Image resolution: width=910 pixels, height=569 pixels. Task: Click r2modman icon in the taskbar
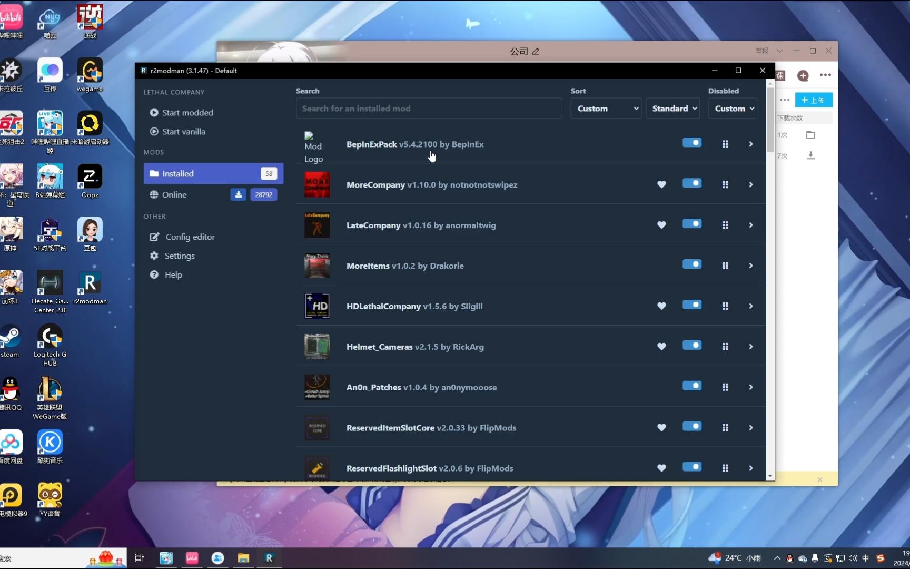coord(269,558)
